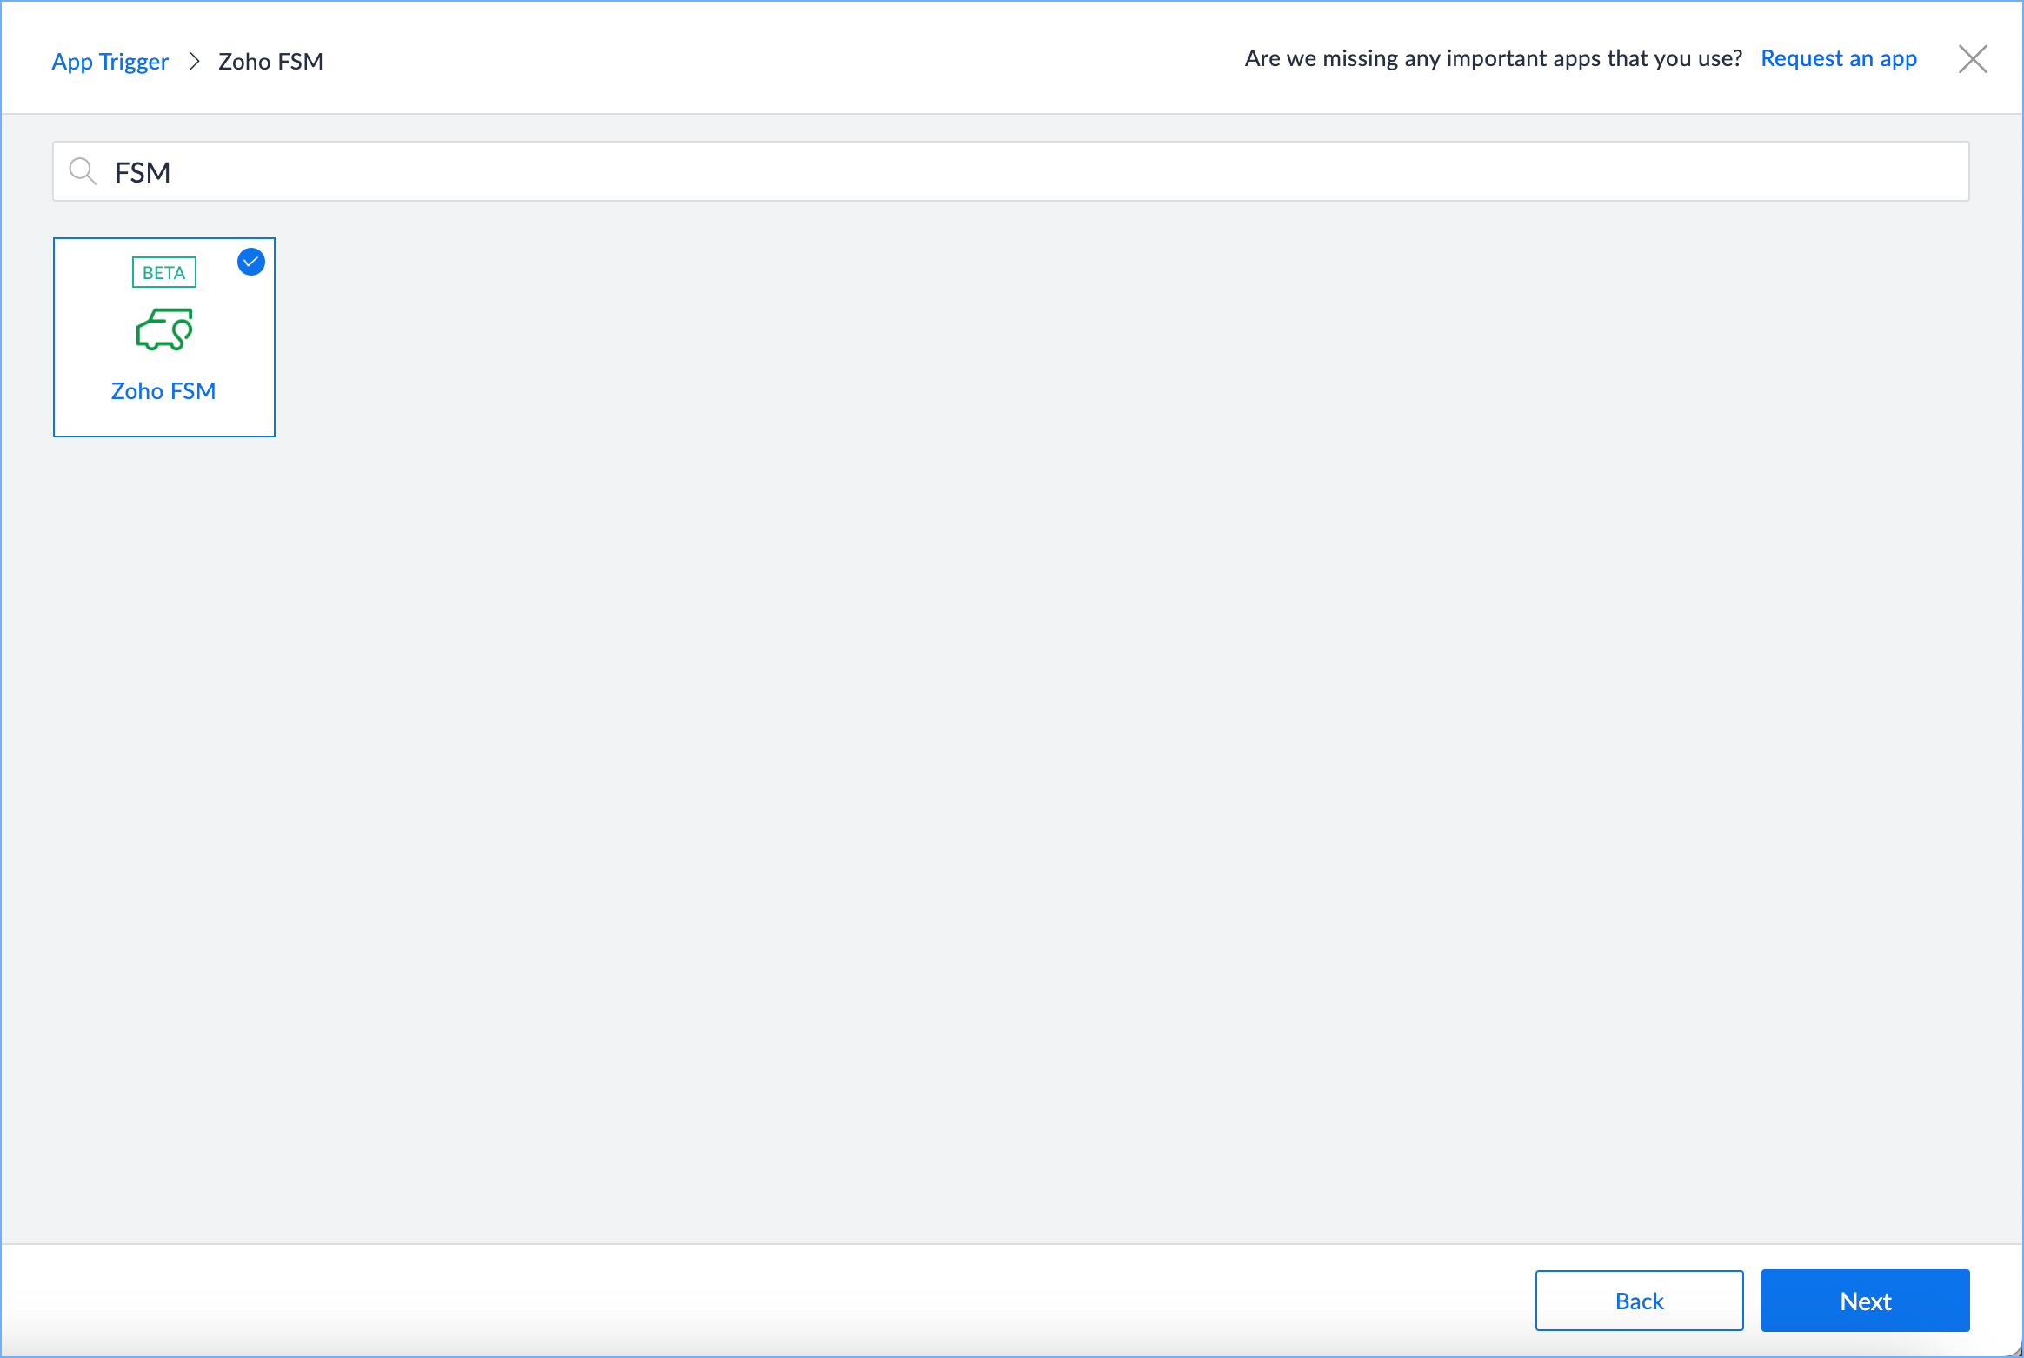This screenshot has height=1358, width=2024.
Task: Click the 'Are we missing any important apps' text
Action: 1493,58
